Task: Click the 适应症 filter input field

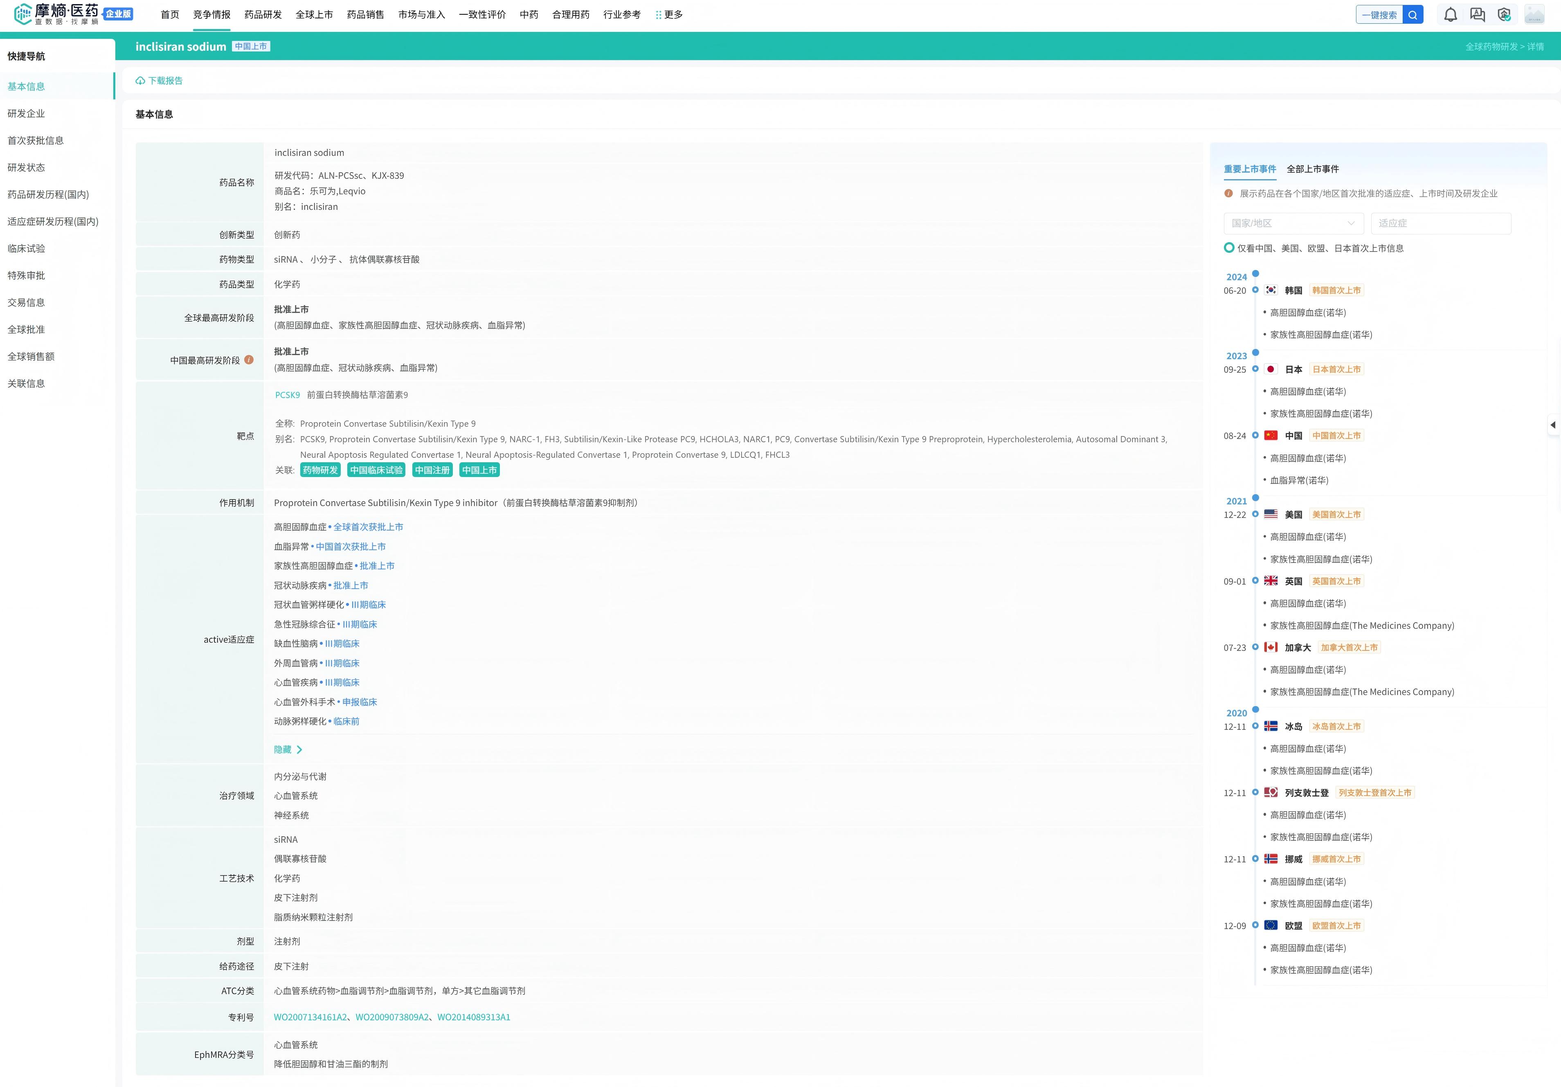Action: click(x=1441, y=223)
